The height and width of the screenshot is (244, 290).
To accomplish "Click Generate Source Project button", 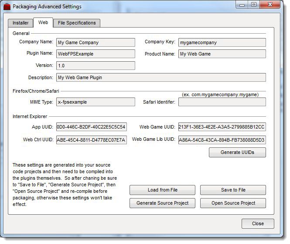I will point(162,203).
